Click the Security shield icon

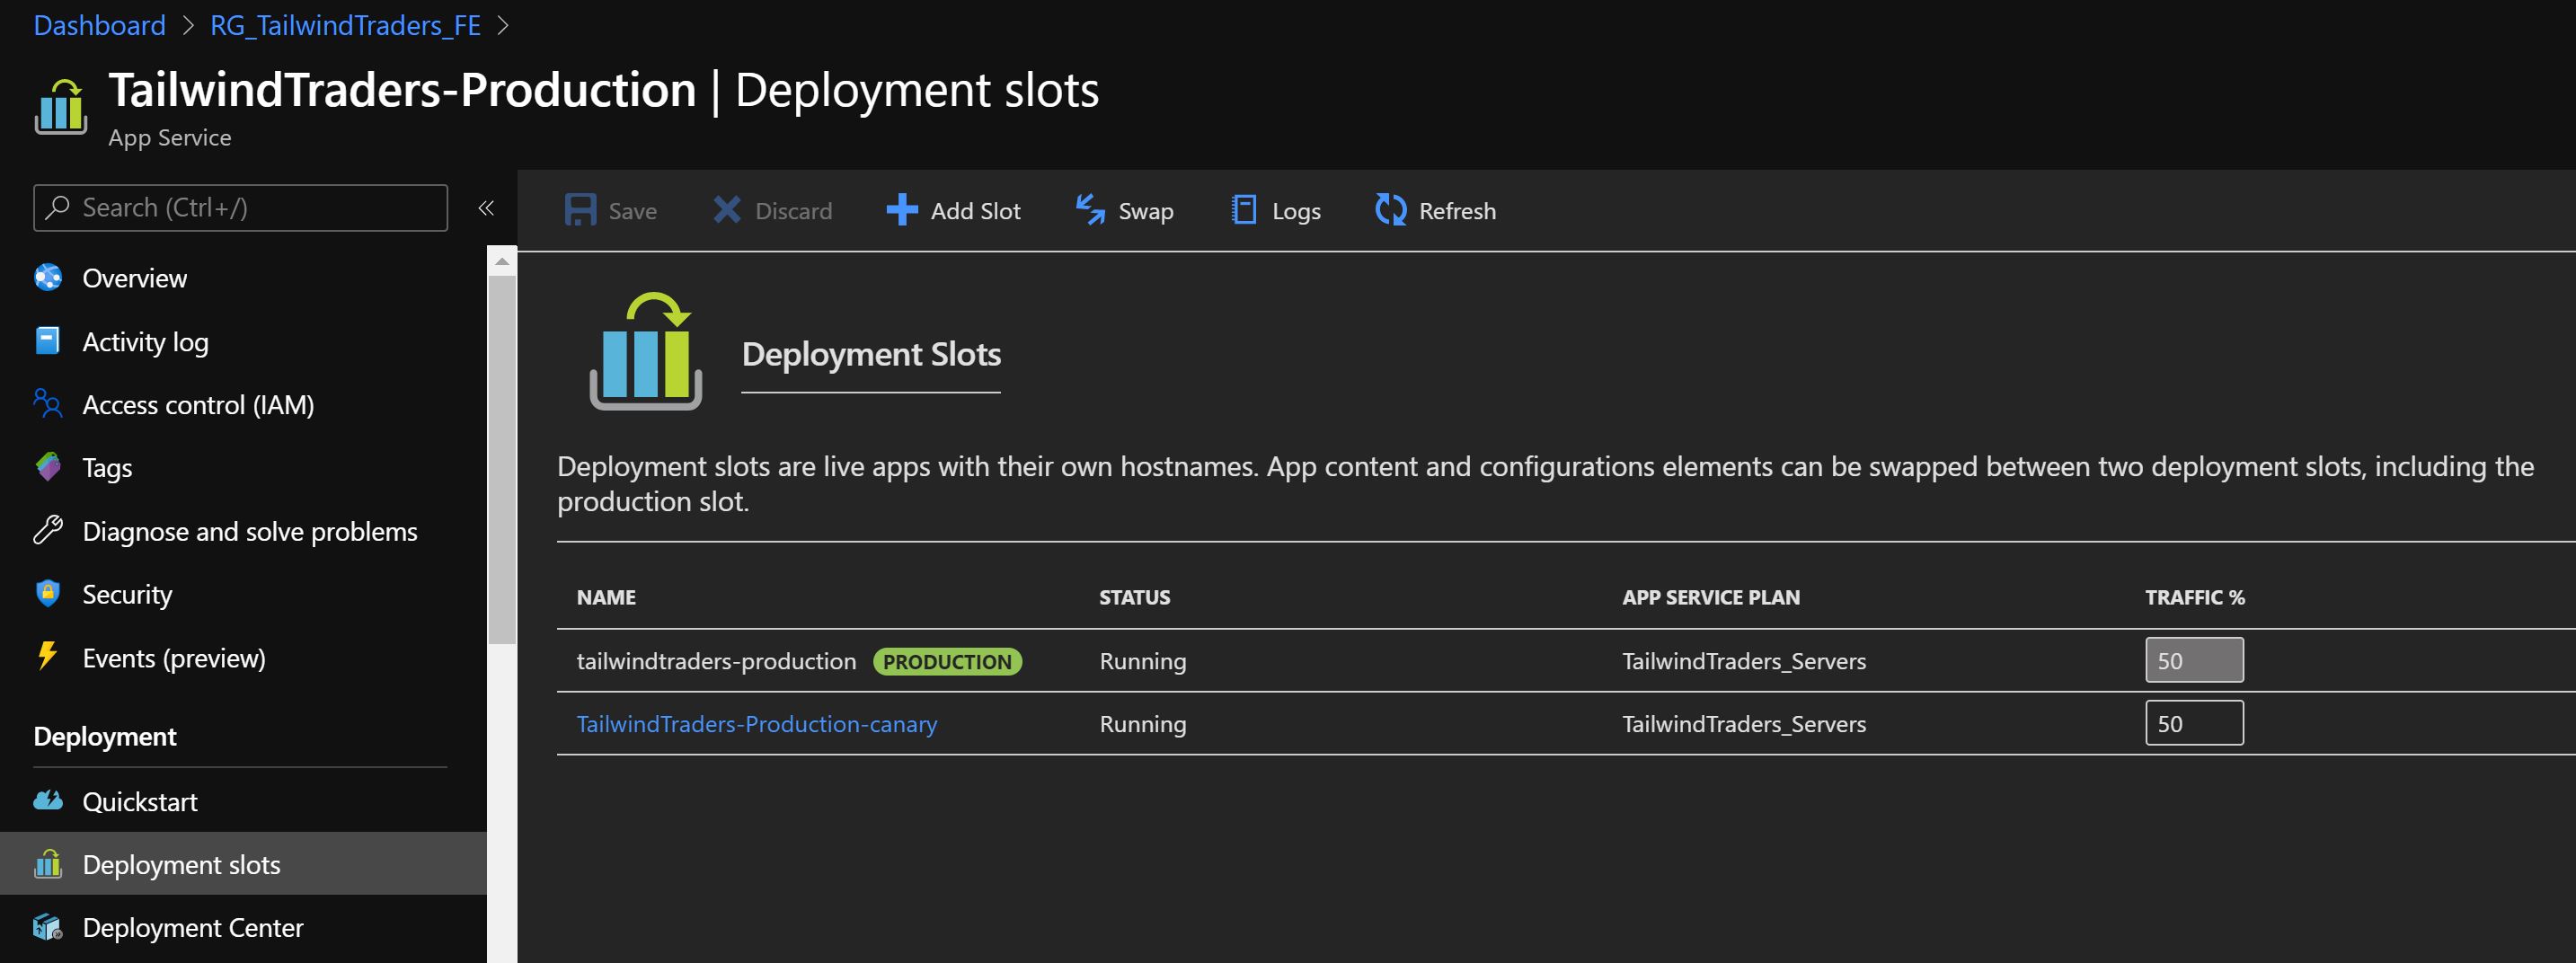pos(48,593)
